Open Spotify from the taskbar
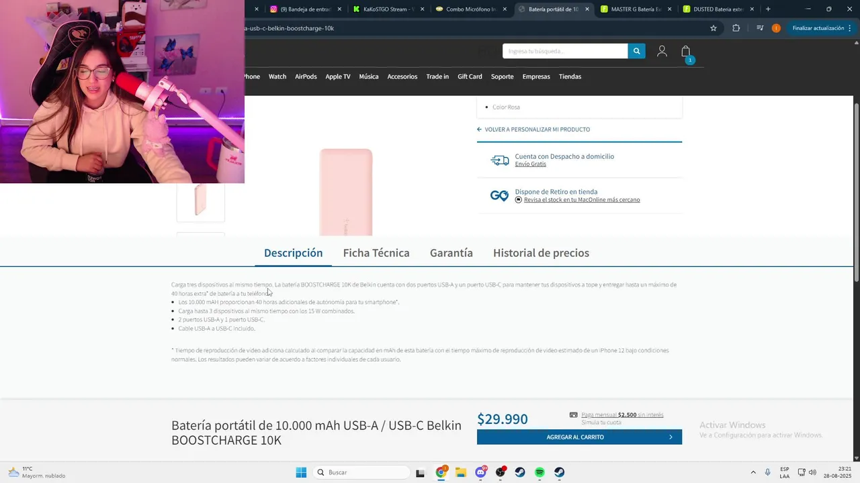This screenshot has height=483, width=860. [x=540, y=472]
